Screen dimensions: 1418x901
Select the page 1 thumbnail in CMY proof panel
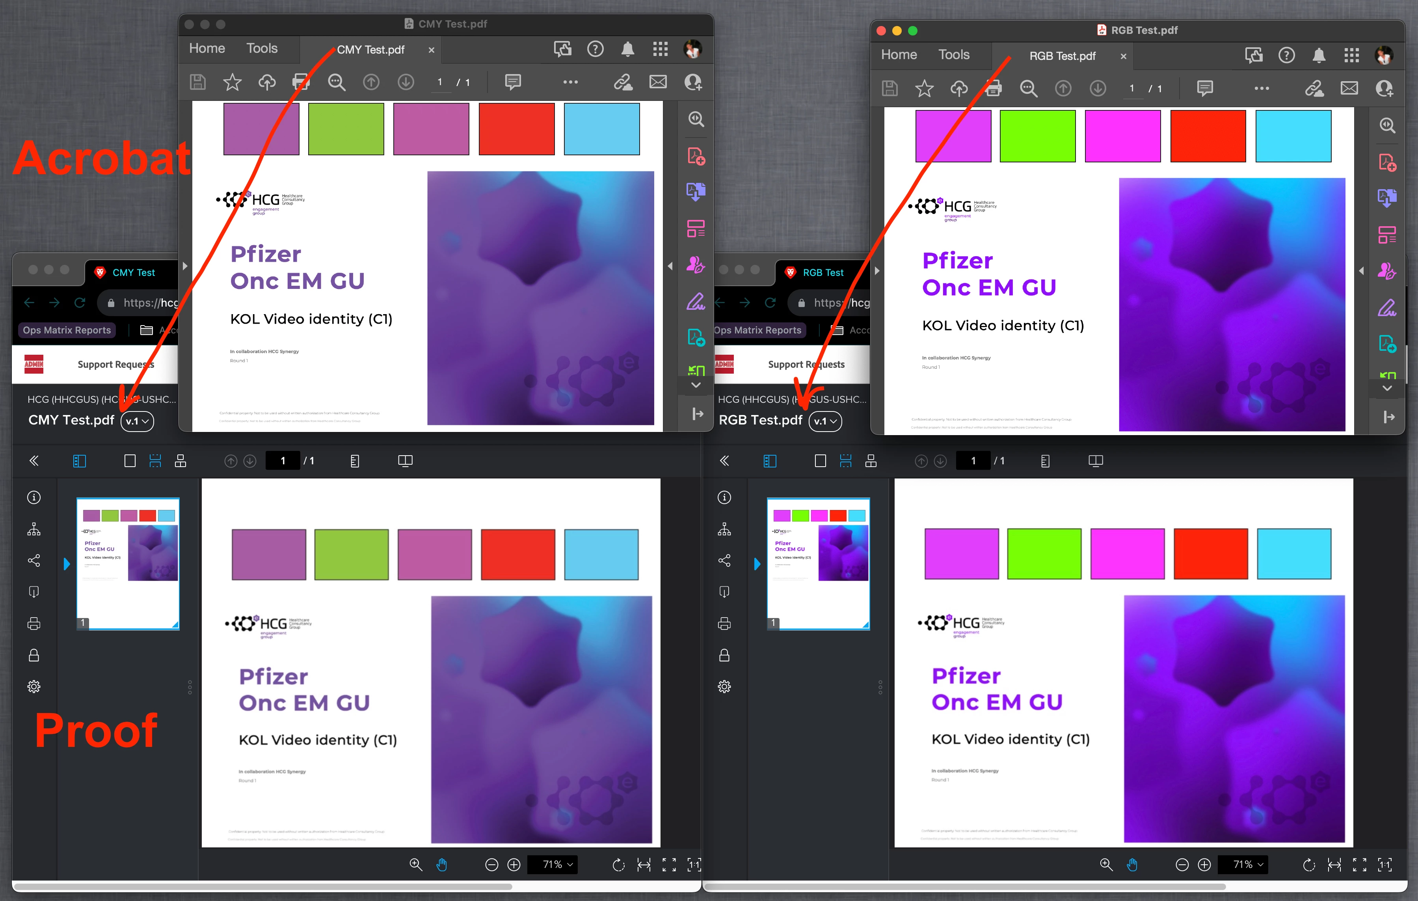point(128,564)
